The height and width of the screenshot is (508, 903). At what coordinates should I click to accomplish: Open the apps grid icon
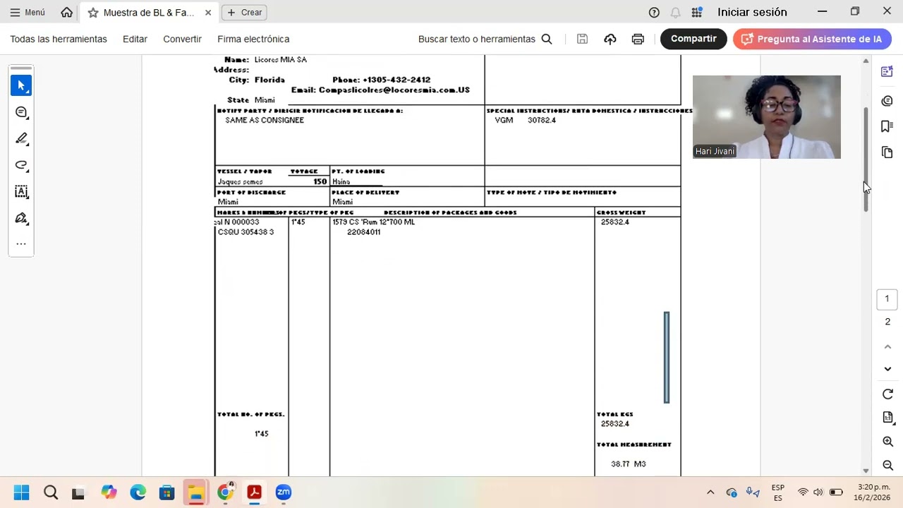pyautogui.click(x=697, y=12)
